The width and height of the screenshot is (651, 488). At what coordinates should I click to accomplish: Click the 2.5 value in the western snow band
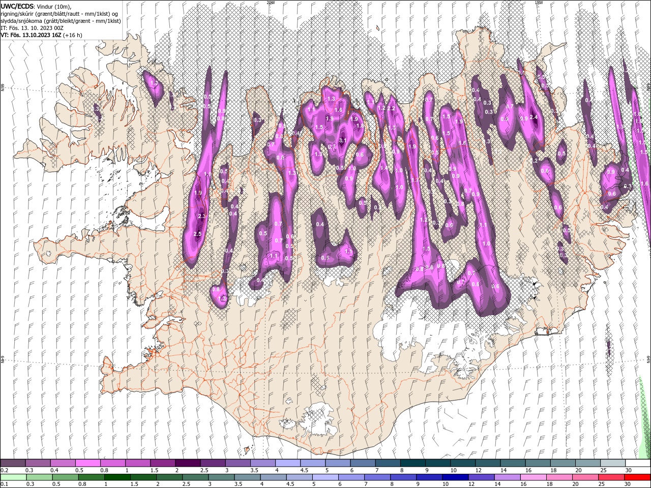pyautogui.click(x=198, y=234)
